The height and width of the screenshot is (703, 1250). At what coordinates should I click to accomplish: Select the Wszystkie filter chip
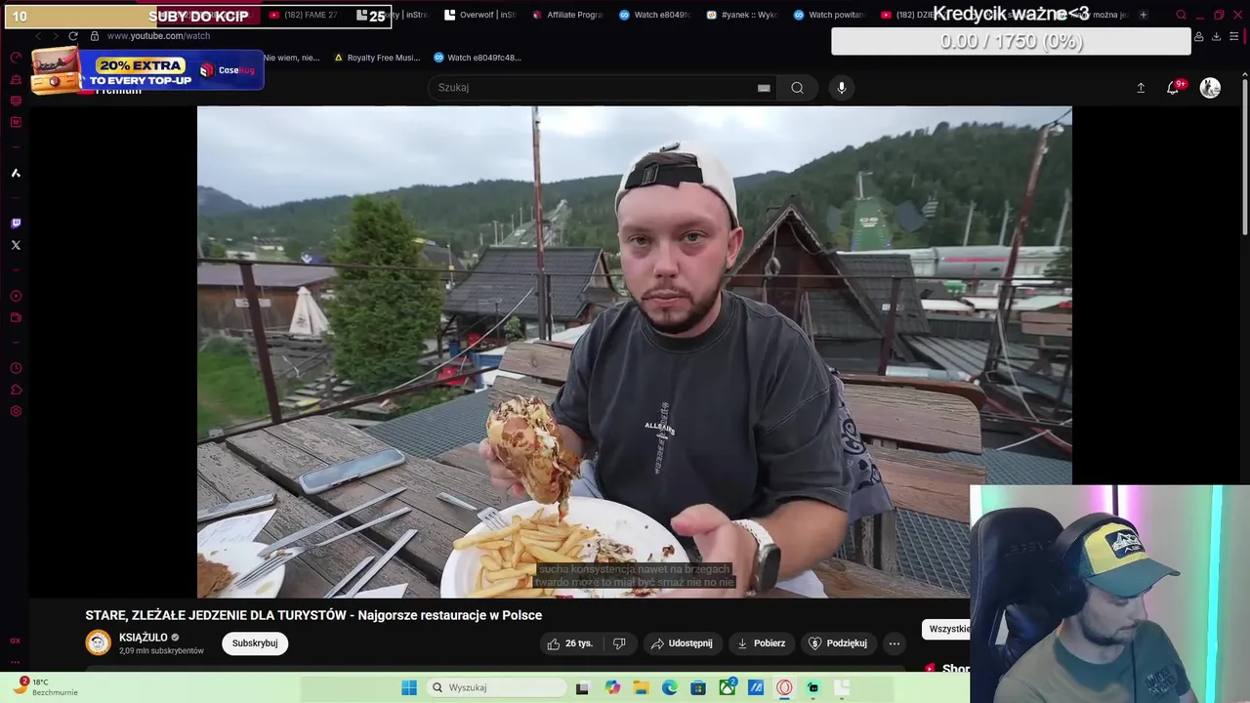click(x=948, y=629)
